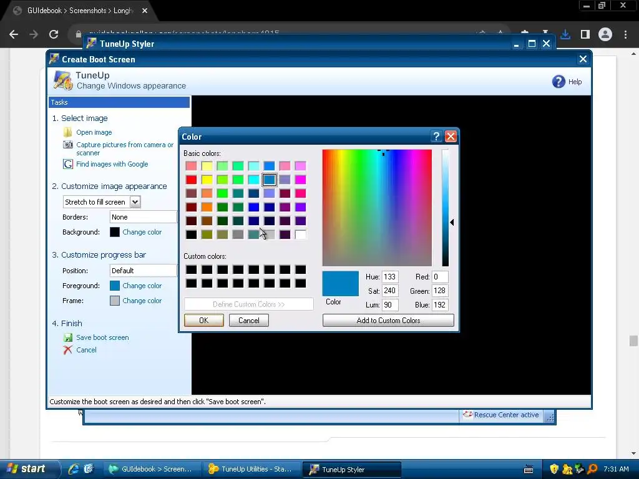Click the luminosity slider arrow
This screenshot has height=479, width=639.
(x=452, y=222)
